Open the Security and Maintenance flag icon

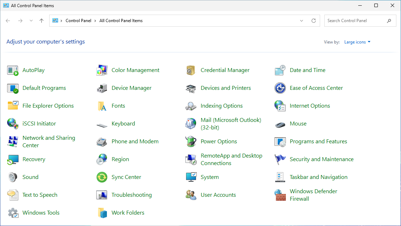(280, 159)
